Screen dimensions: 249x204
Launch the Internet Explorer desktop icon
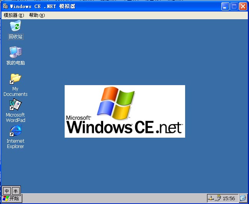(15, 130)
